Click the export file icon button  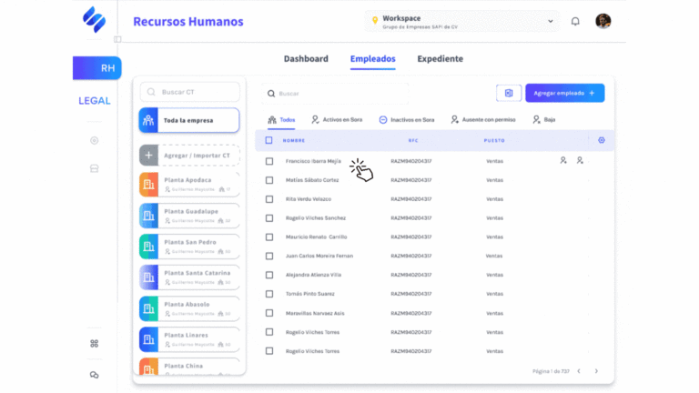tap(509, 93)
